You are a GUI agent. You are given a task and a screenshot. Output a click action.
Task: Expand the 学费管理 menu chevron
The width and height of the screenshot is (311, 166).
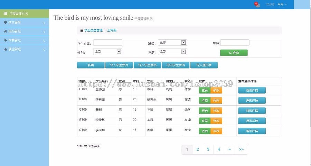click(44, 41)
